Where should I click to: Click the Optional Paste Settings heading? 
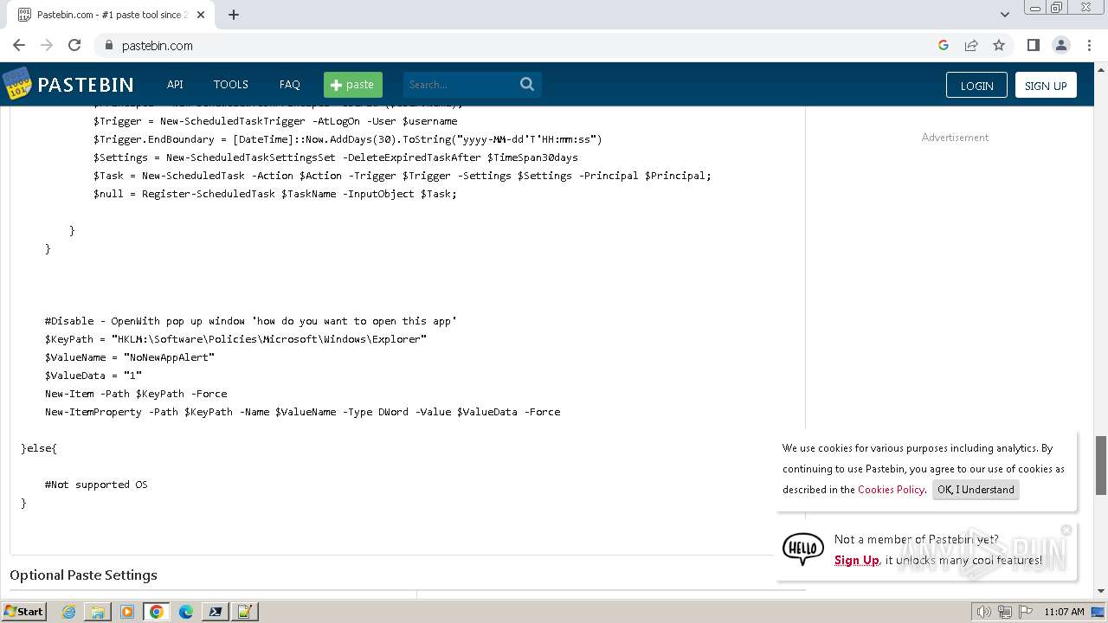(83, 575)
